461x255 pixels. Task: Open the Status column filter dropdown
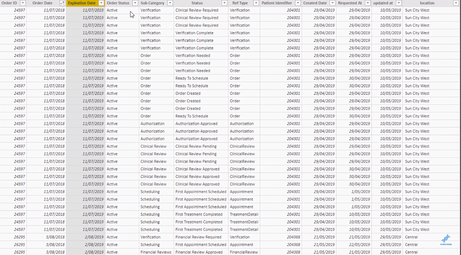point(224,3)
